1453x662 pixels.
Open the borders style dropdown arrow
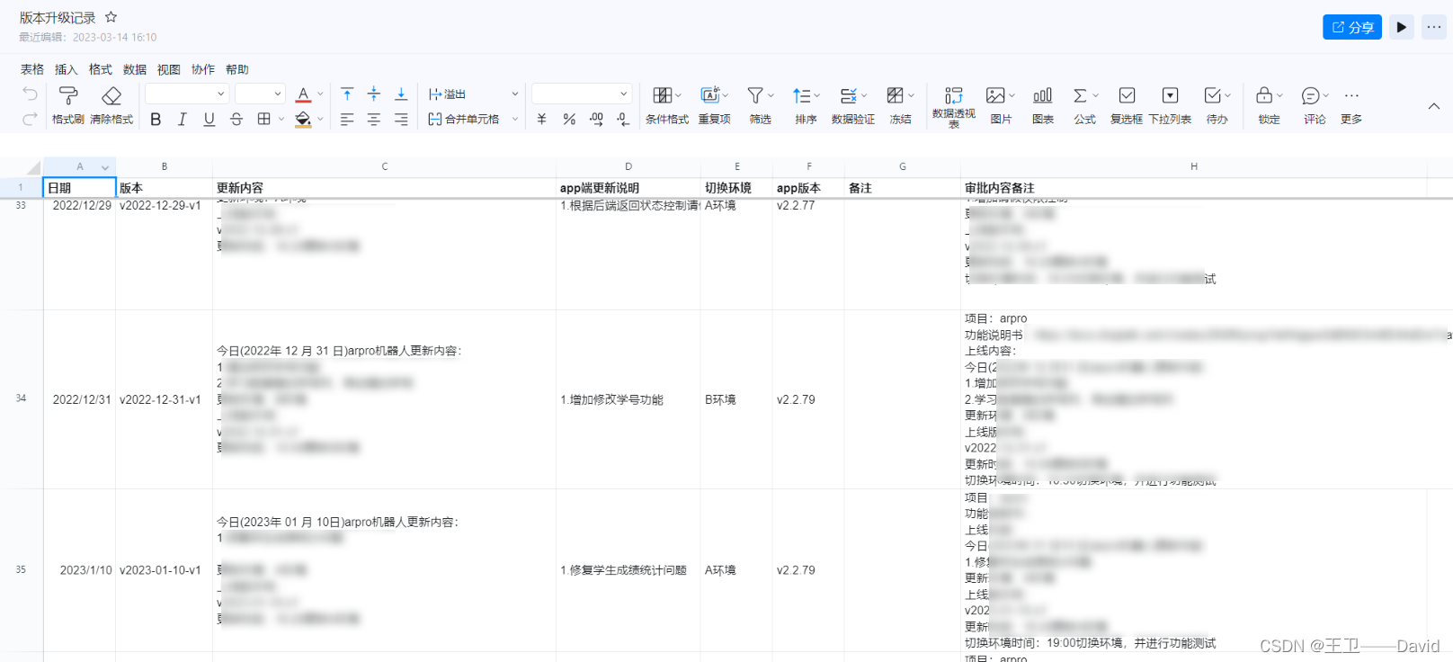coord(281,119)
